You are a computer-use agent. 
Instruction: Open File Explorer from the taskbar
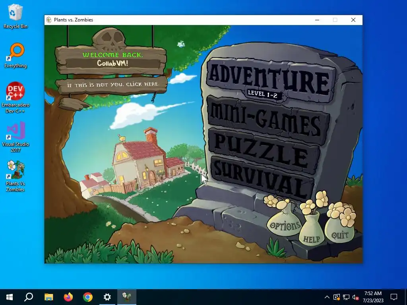tap(48, 297)
